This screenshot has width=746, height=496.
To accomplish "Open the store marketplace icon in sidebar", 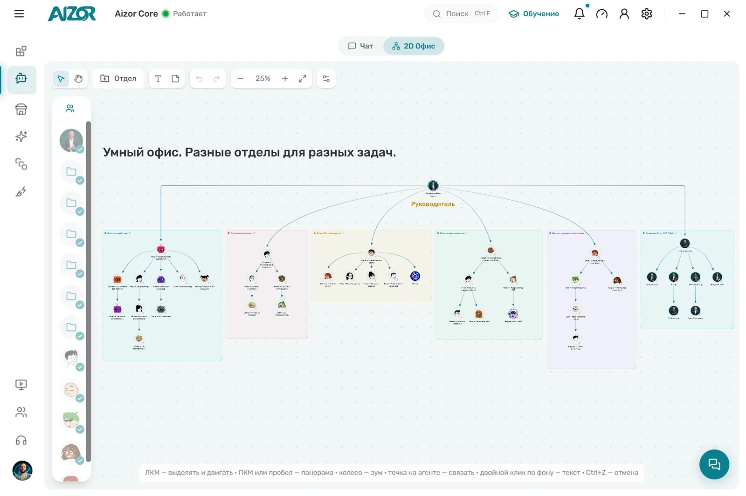I will click(x=21, y=109).
